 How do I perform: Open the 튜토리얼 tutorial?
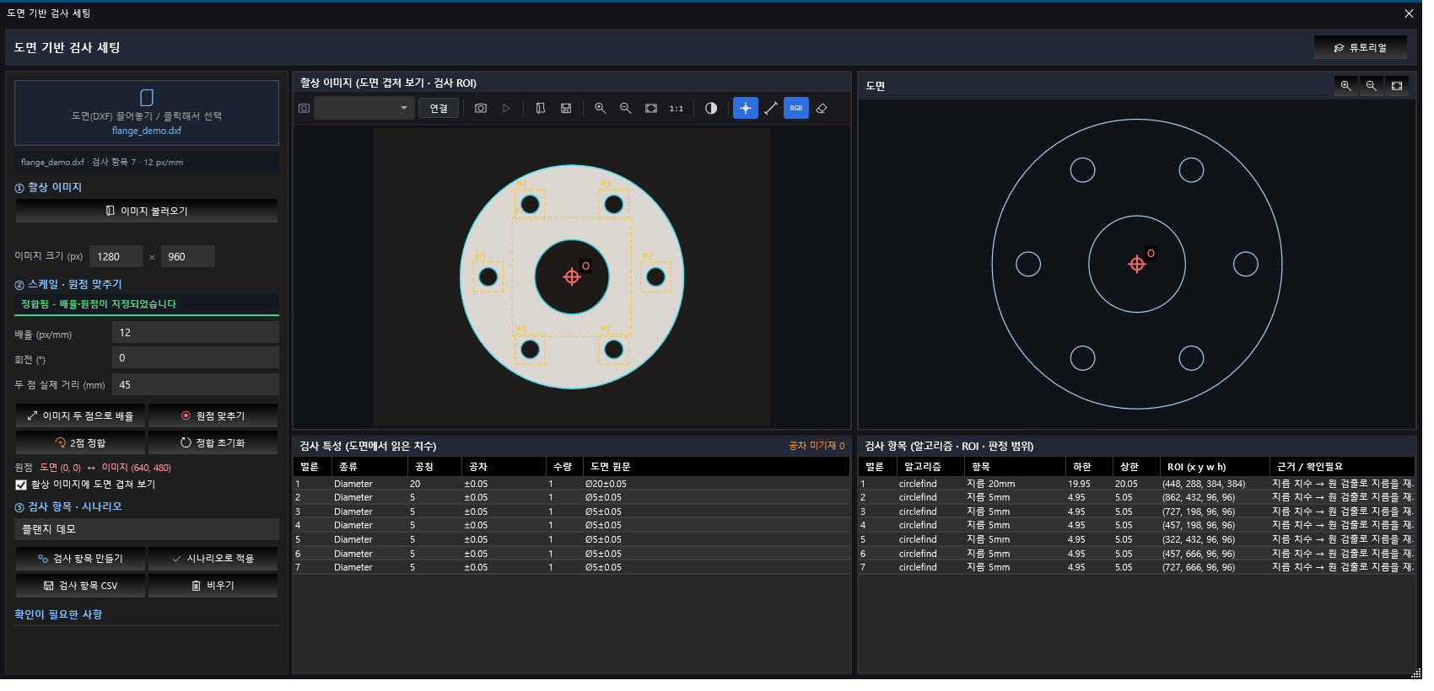1361,48
